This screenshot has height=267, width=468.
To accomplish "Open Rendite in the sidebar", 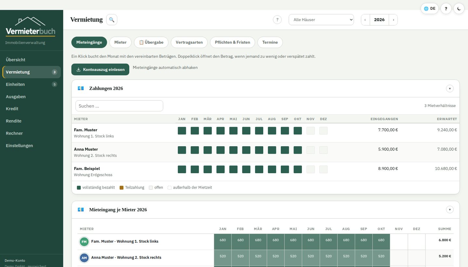I will pyautogui.click(x=32, y=121).
